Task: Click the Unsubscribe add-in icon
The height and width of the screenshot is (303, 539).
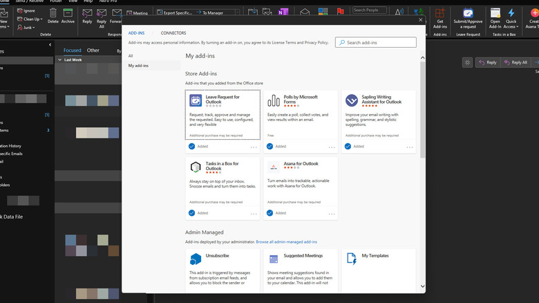Action: (x=196, y=259)
